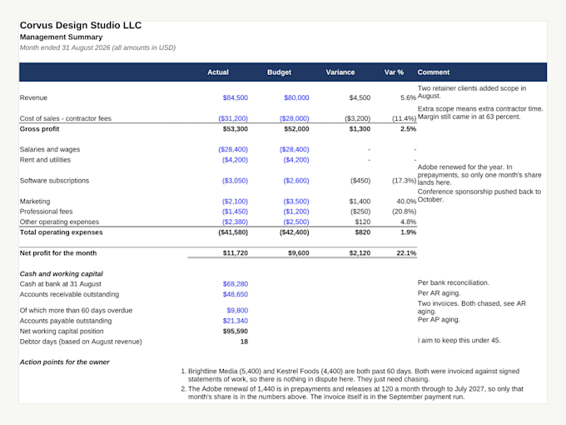Select Gross profit variance $1,300
Viewport: 566px width, 425px height.
coord(360,129)
